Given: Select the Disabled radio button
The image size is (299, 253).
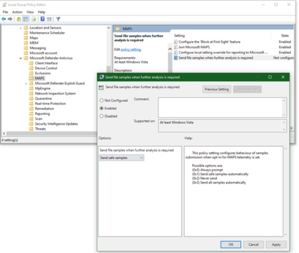Looking at the screenshot, I should [x=101, y=116].
